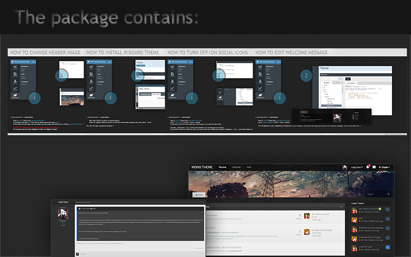
Task: Open the messages envelope icon
Action: (x=374, y=167)
